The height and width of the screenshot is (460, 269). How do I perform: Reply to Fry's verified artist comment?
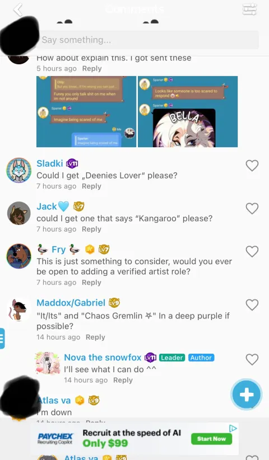click(x=91, y=283)
